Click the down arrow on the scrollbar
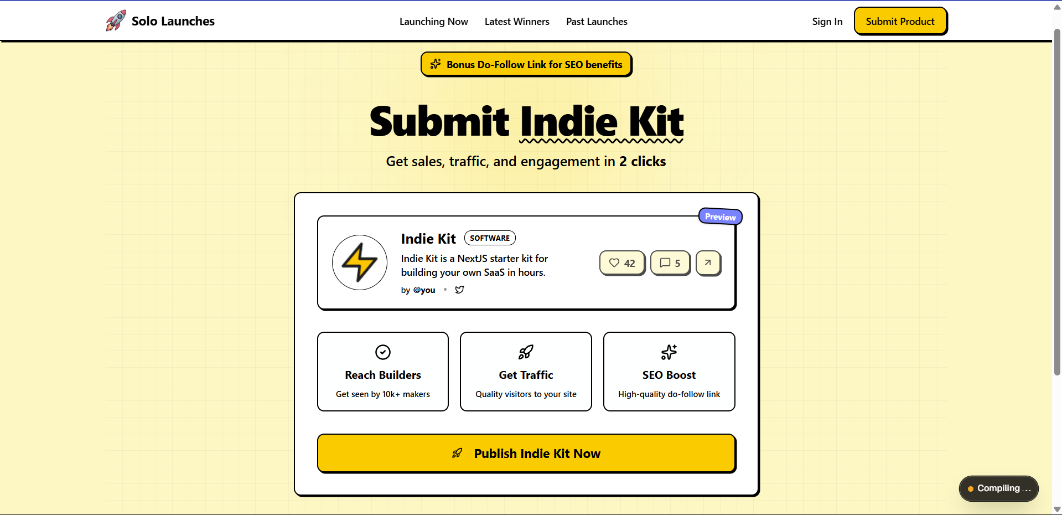The image size is (1062, 515). [x=1056, y=510]
